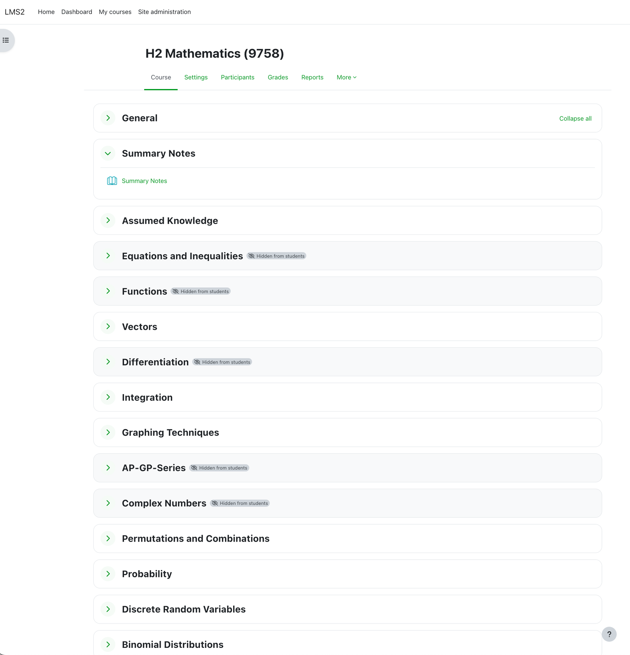This screenshot has height=655, width=630.
Task: Click Collapse all link
Action: 575,119
